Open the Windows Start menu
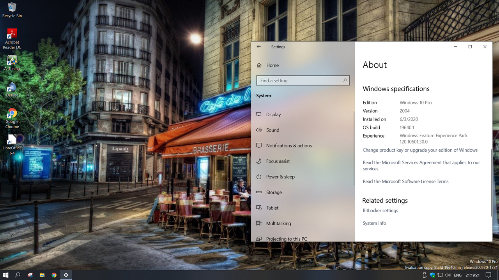Image resolution: width=499 pixels, height=280 pixels. (6, 275)
